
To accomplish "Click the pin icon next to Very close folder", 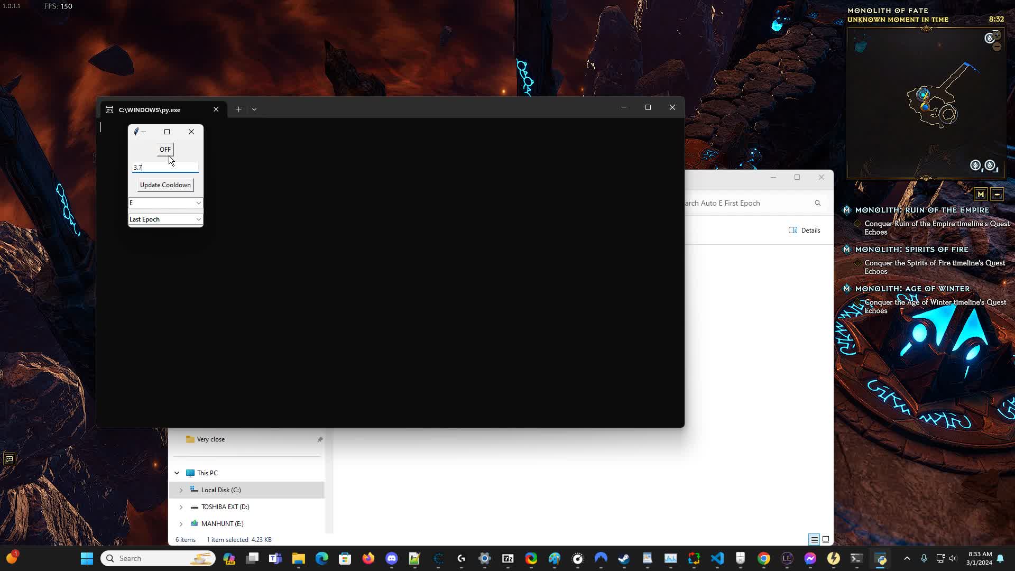I will coord(320,439).
